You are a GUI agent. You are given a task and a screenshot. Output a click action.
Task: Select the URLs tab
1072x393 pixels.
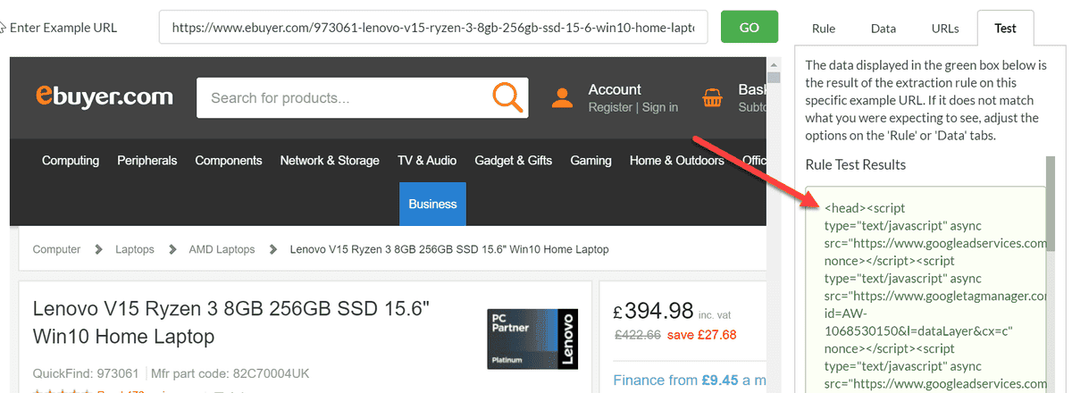point(944,28)
